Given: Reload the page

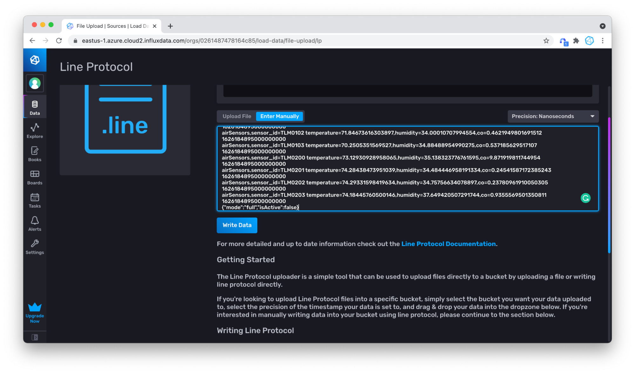Looking at the screenshot, I should (59, 41).
